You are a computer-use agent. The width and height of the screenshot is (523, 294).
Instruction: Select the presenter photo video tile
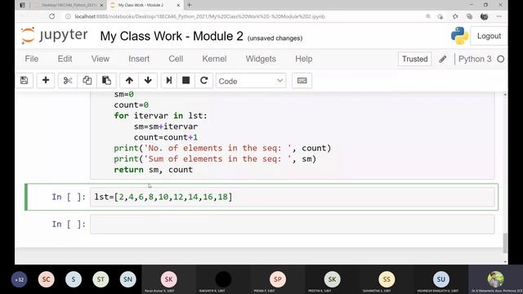[x=495, y=279]
